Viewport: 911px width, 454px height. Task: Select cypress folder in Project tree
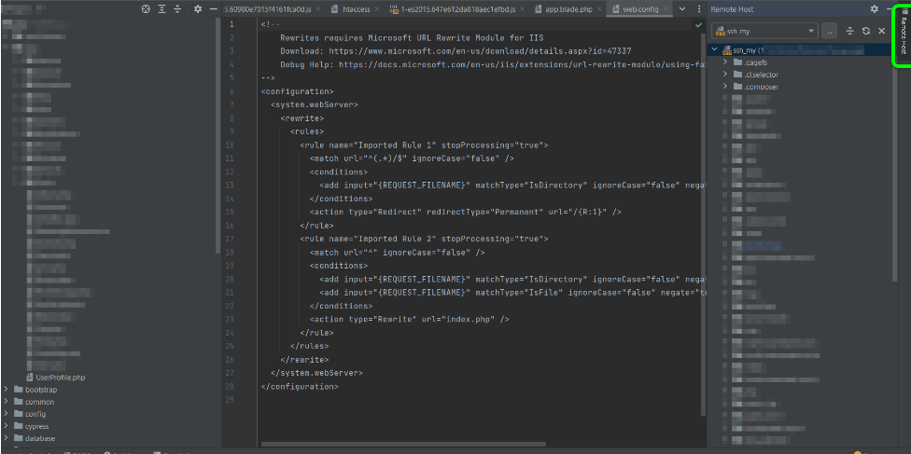point(36,426)
